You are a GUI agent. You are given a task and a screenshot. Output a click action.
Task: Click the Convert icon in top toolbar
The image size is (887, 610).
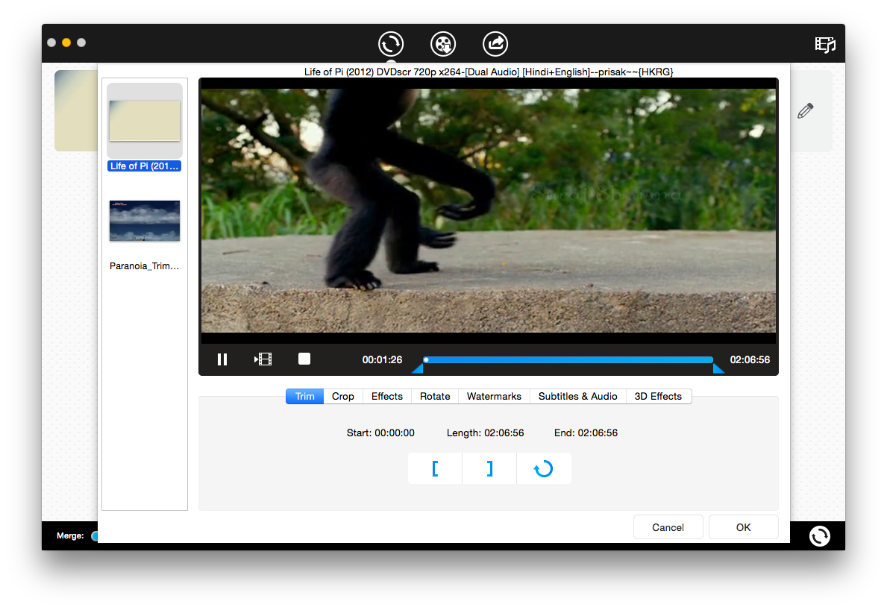click(x=391, y=44)
